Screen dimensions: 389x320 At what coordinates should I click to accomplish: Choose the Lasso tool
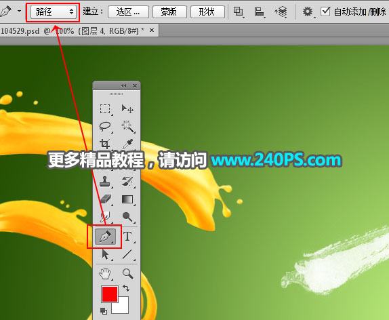105,126
